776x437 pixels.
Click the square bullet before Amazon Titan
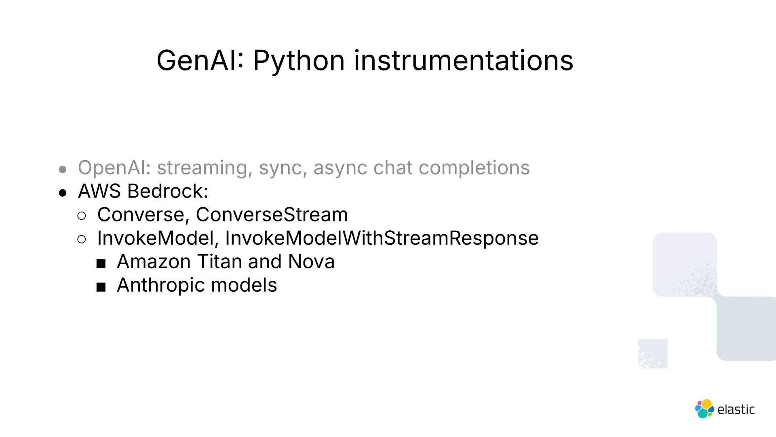pyautogui.click(x=101, y=264)
